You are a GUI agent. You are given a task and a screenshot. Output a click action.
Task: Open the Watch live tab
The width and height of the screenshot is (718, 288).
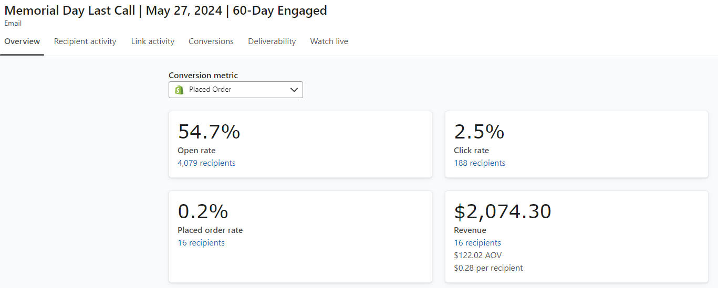coord(329,41)
